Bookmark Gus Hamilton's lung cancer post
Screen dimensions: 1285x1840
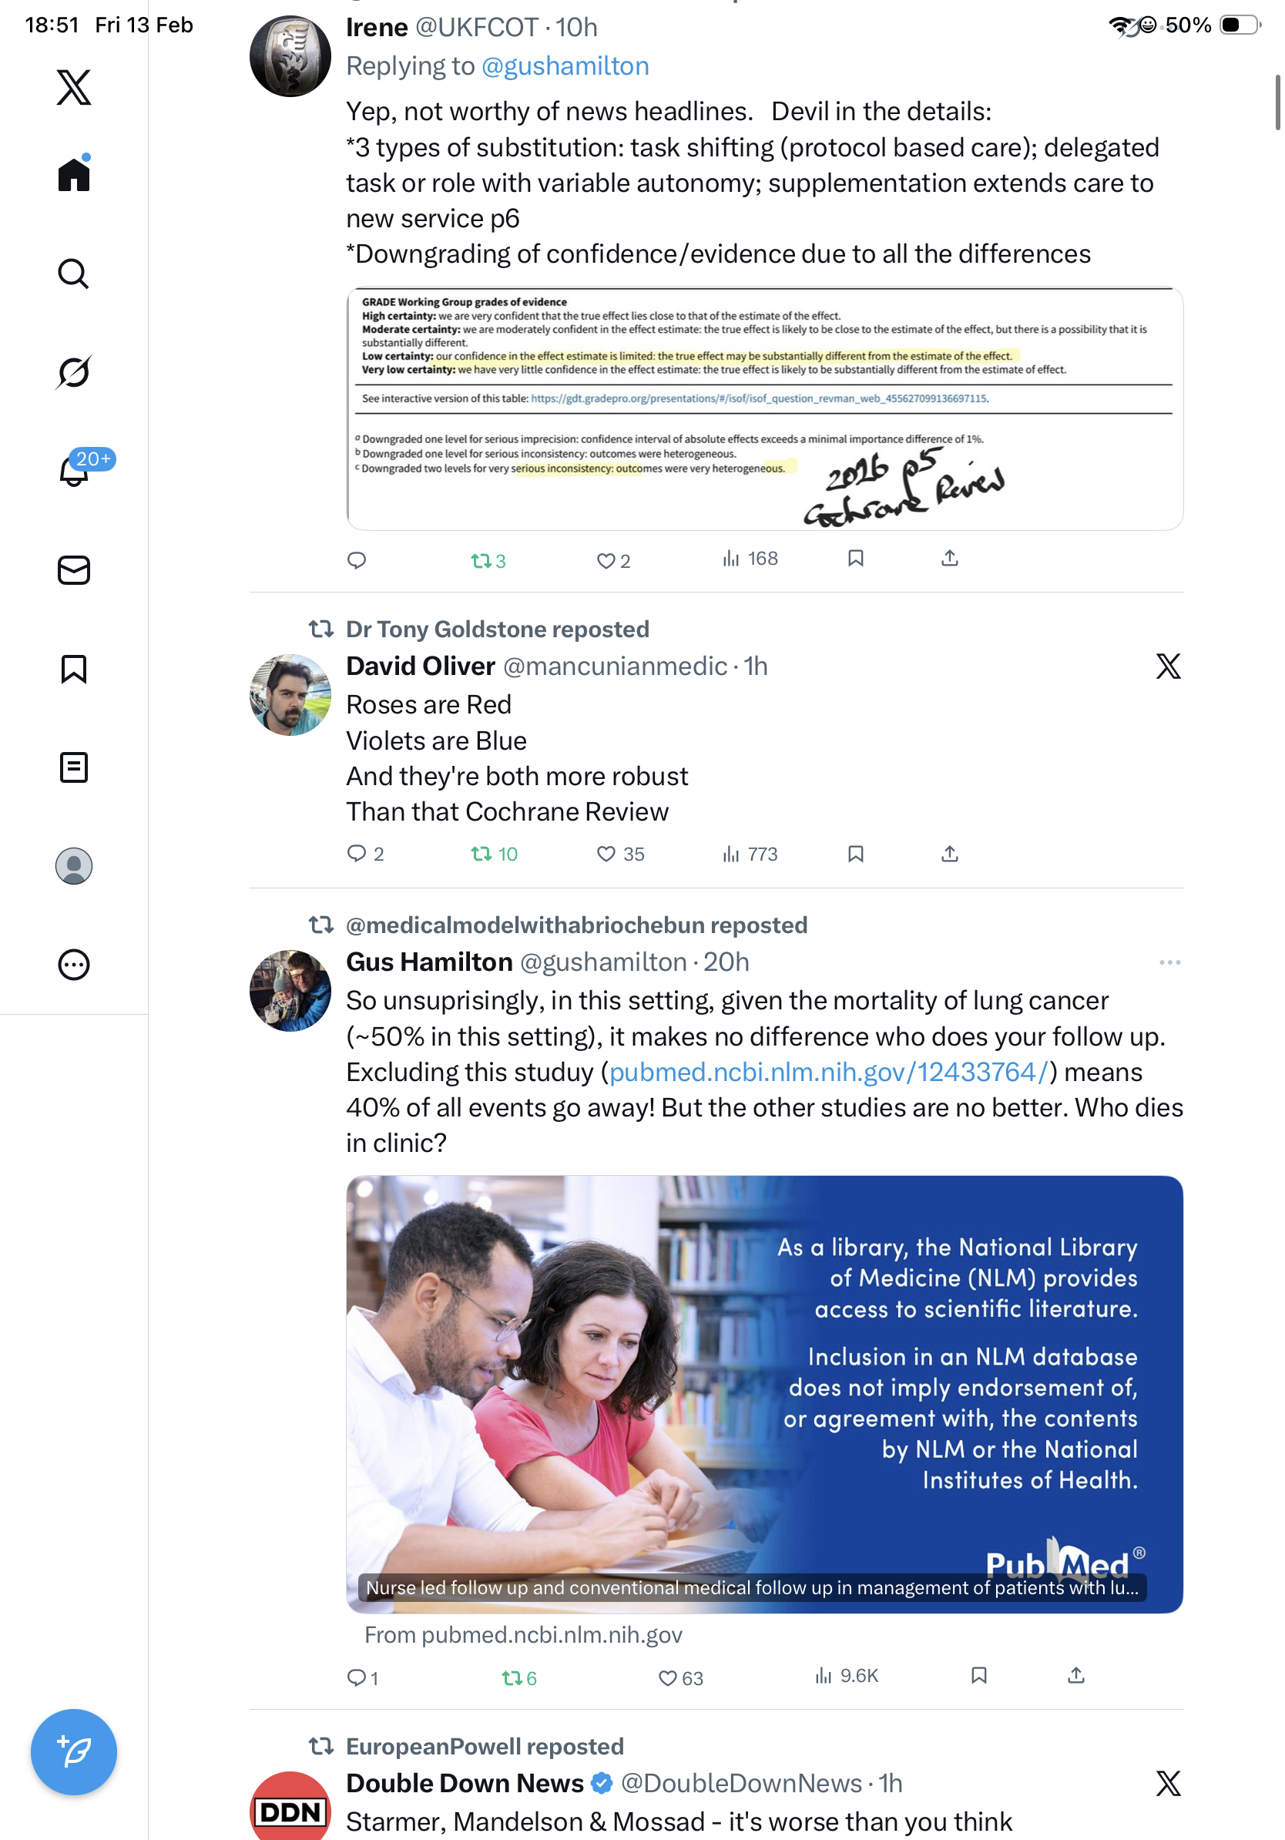978,1675
